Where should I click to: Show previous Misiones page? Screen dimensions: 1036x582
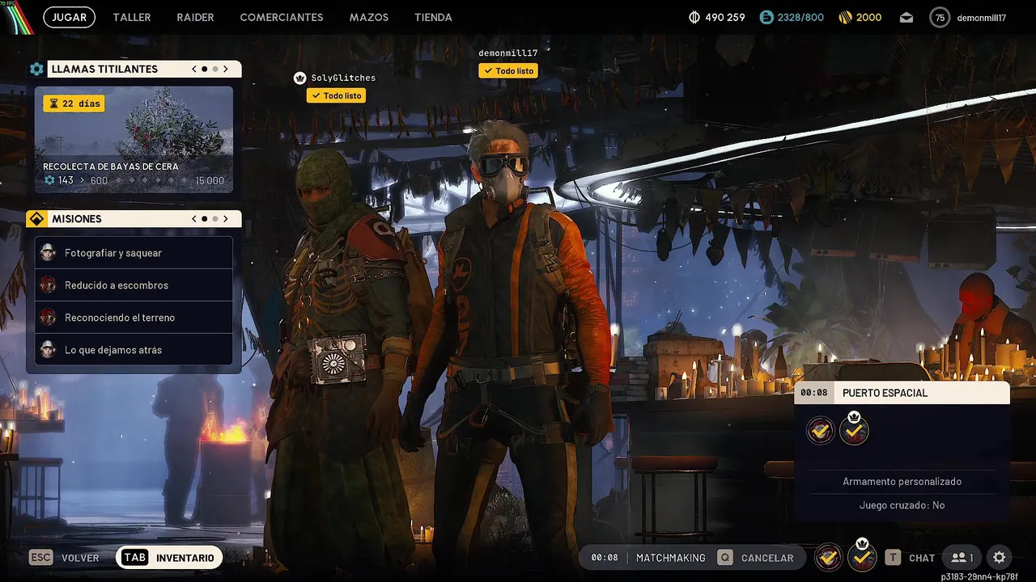pyautogui.click(x=194, y=219)
